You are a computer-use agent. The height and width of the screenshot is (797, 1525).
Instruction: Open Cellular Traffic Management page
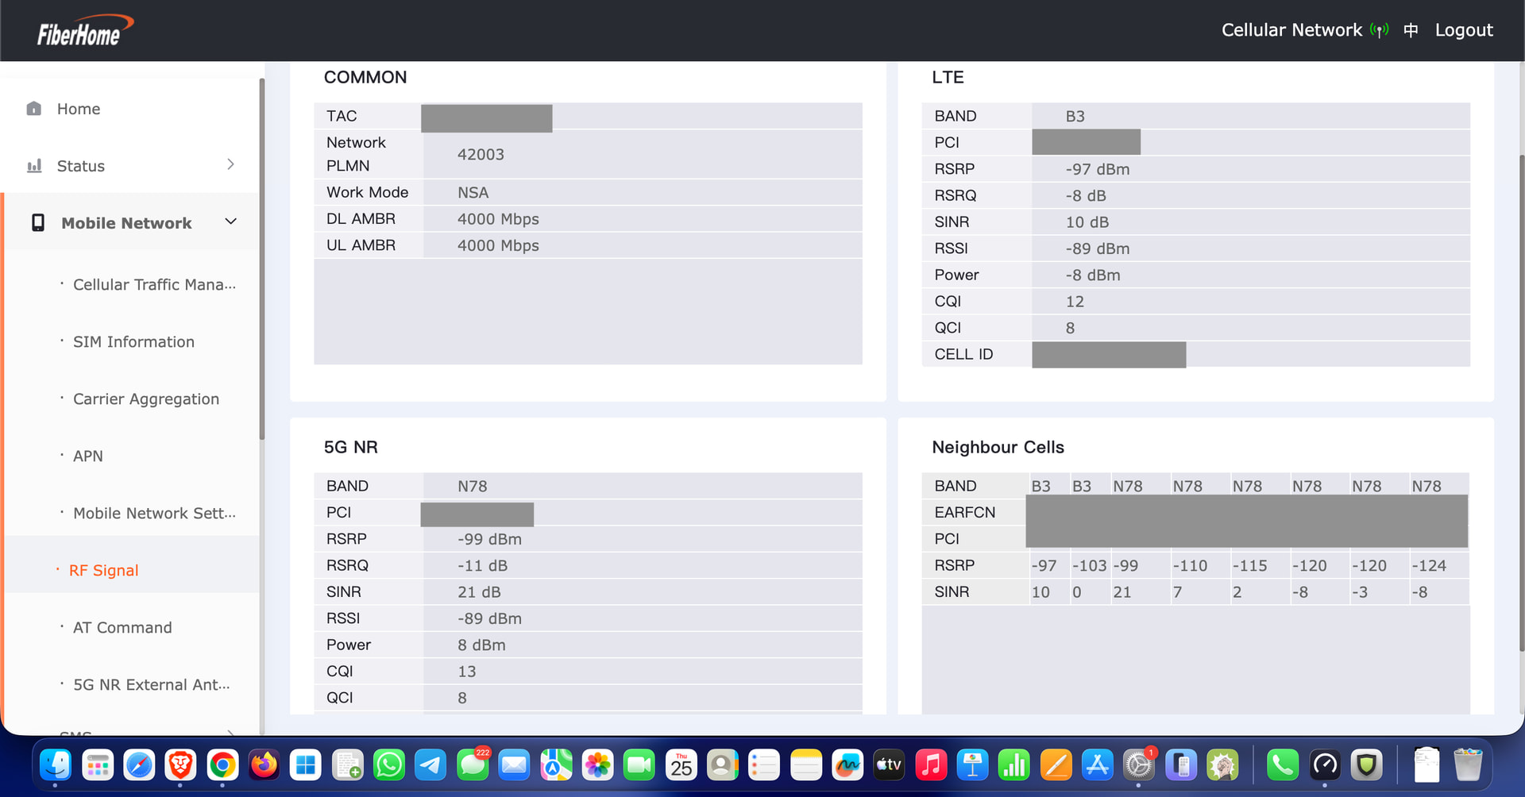(154, 285)
